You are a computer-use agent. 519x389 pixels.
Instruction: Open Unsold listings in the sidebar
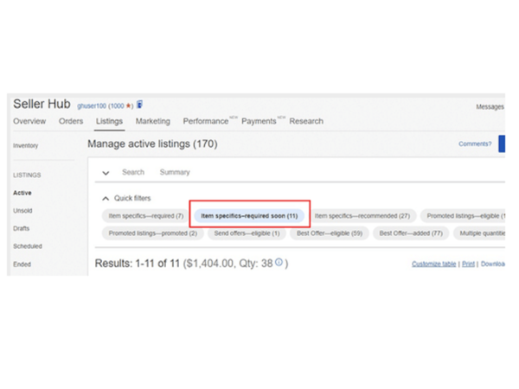22,211
